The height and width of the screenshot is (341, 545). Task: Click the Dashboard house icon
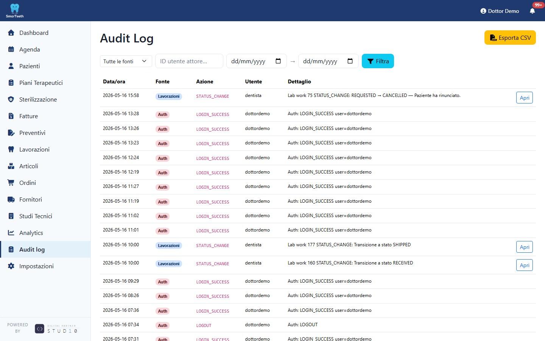tap(11, 33)
